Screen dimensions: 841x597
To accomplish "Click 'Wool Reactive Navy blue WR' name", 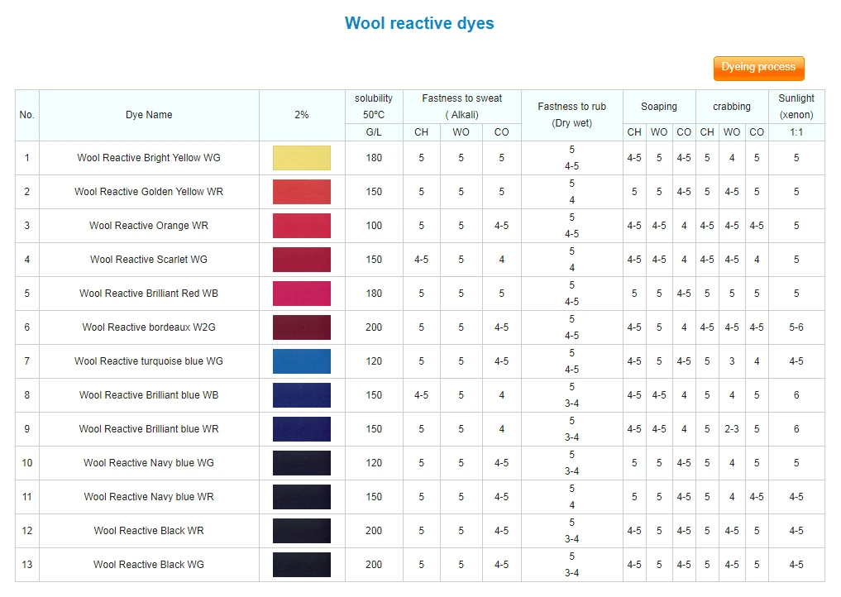I will pyautogui.click(x=149, y=497).
